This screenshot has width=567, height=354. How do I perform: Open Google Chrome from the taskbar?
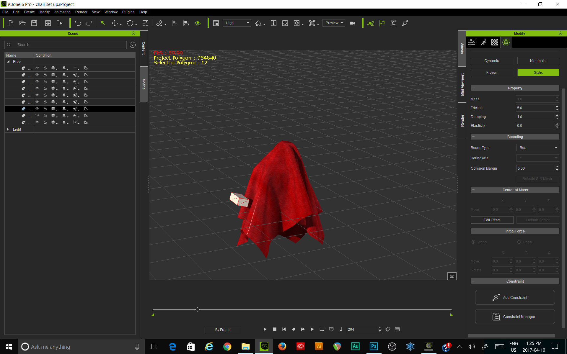227,347
